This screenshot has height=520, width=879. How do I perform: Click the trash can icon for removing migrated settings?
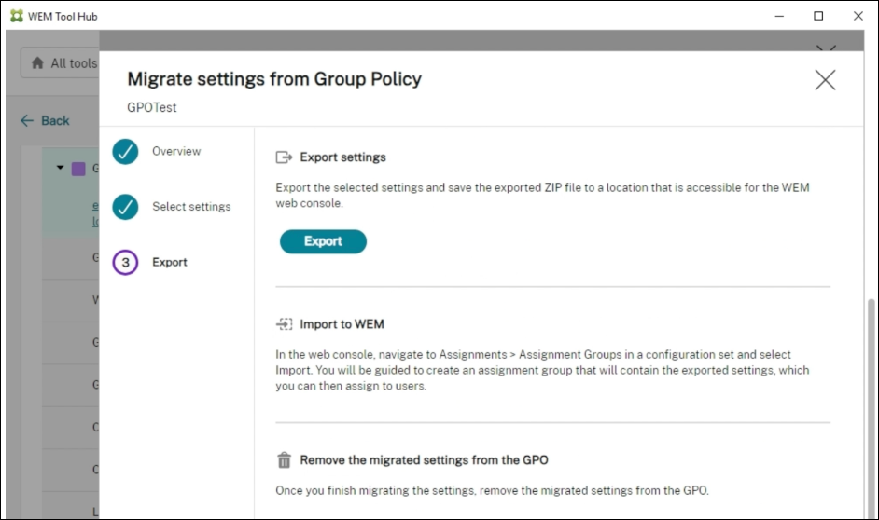285,460
